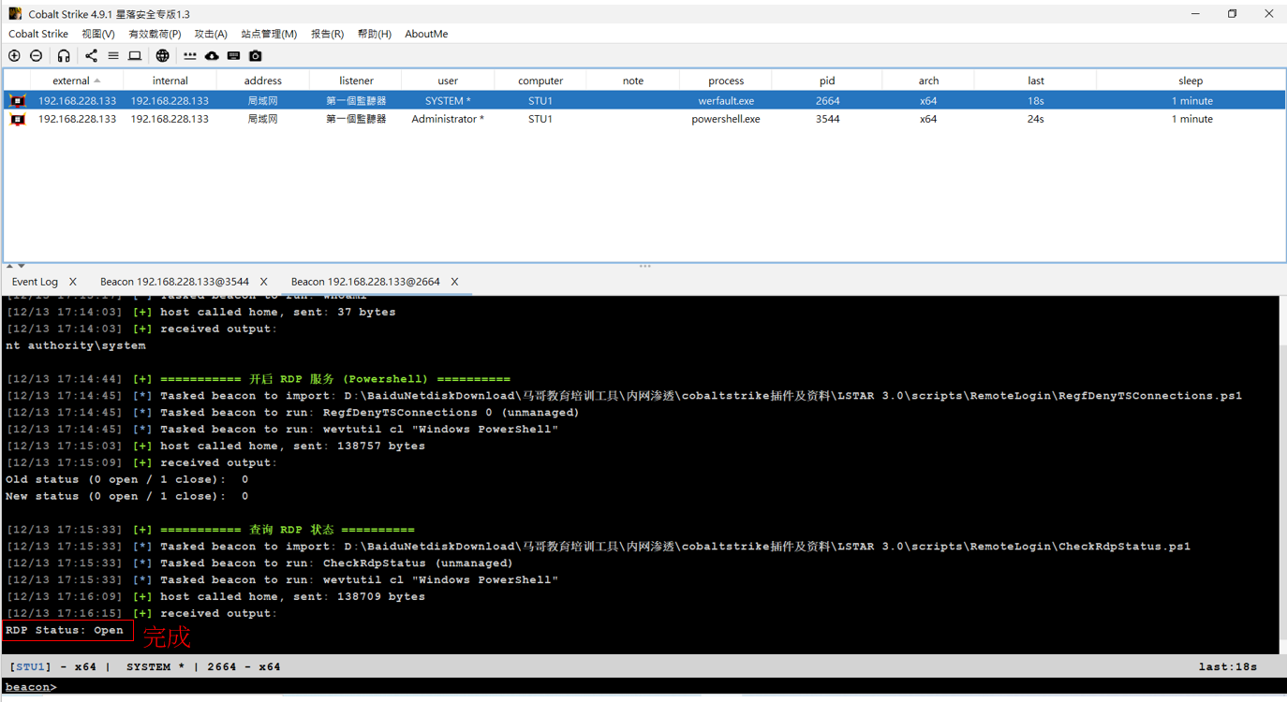Viewport: 1287px width, 702px height.
Task: Click the nt authority\system output line
Action: (76, 345)
